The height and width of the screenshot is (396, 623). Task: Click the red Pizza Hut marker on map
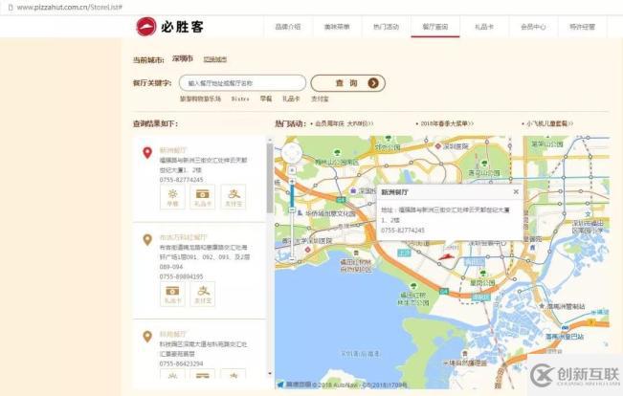pyautogui.click(x=446, y=256)
